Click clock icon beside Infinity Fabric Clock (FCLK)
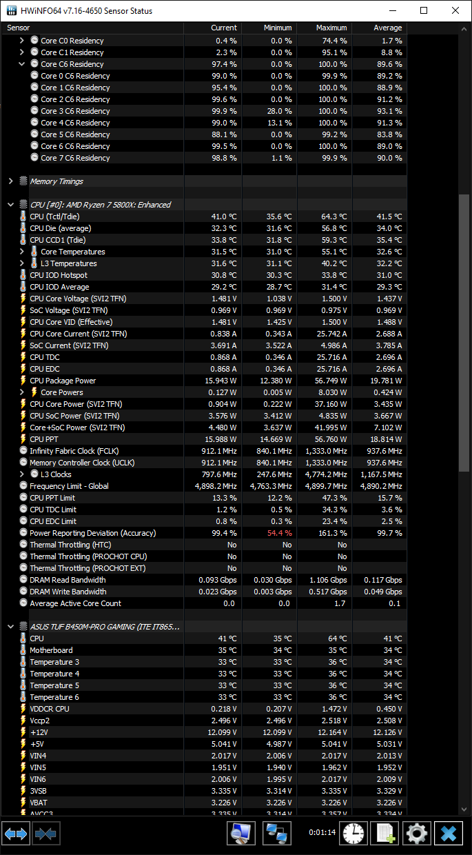 [x=23, y=451]
